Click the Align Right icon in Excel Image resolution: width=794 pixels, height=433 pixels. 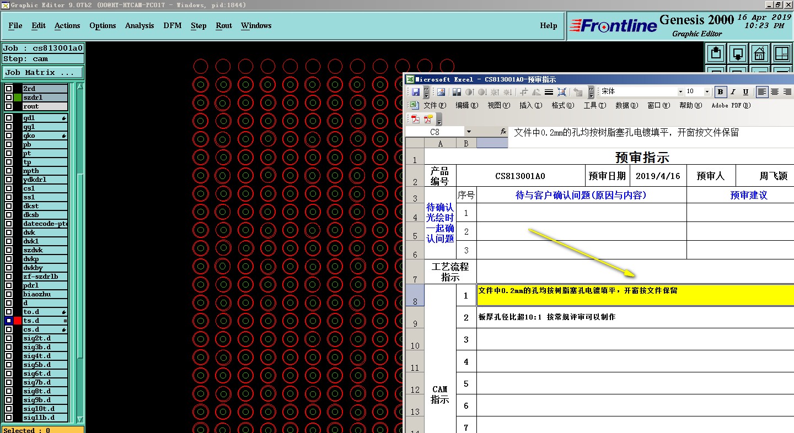click(787, 91)
